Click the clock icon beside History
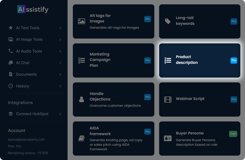 click(x=11, y=86)
